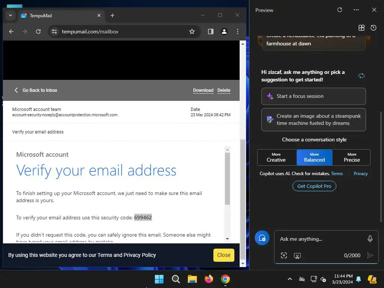The height and width of the screenshot is (288, 384).
Task: Bookmark this page with the star icon
Action: tap(192, 31)
